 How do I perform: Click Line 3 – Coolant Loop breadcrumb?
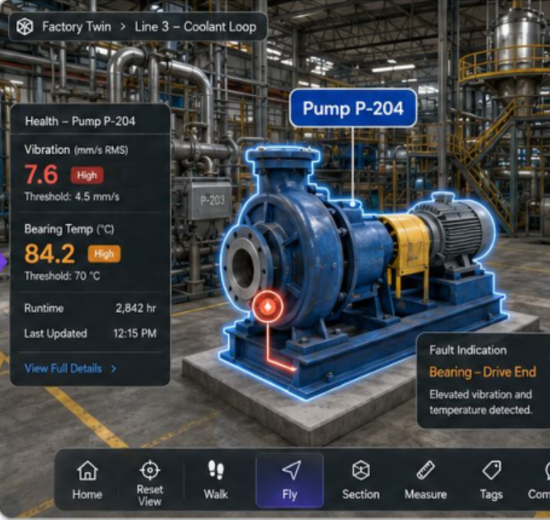point(195,27)
